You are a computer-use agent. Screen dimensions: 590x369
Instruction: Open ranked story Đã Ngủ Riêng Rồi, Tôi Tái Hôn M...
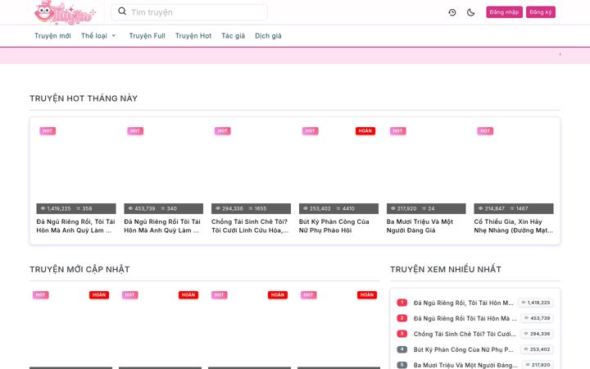[463, 303]
